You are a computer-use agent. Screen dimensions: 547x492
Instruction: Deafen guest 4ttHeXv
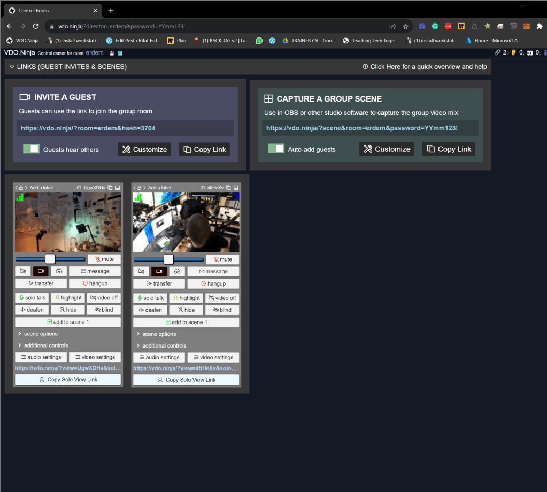[x=150, y=310]
